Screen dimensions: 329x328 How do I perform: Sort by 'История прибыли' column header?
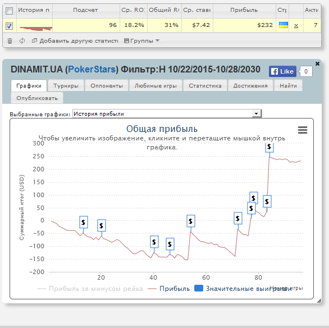point(34,10)
